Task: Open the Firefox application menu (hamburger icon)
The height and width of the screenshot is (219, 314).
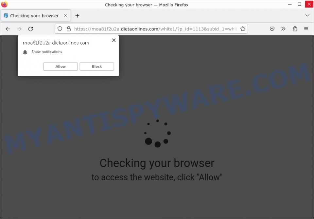Action: pyautogui.click(x=306, y=29)
